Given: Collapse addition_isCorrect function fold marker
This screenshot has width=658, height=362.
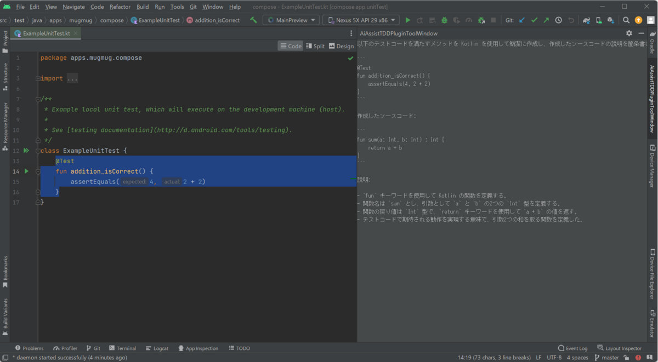Looking at the screenshot, I should (x=38, y=171).
